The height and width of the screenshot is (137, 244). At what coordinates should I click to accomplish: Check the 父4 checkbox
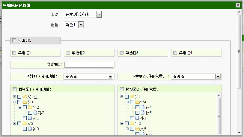pyautogui.click(x=132, y=102)
